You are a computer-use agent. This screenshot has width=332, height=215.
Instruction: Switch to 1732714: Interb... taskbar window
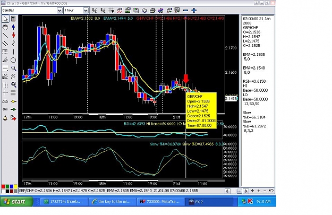(x=64, y=202)
